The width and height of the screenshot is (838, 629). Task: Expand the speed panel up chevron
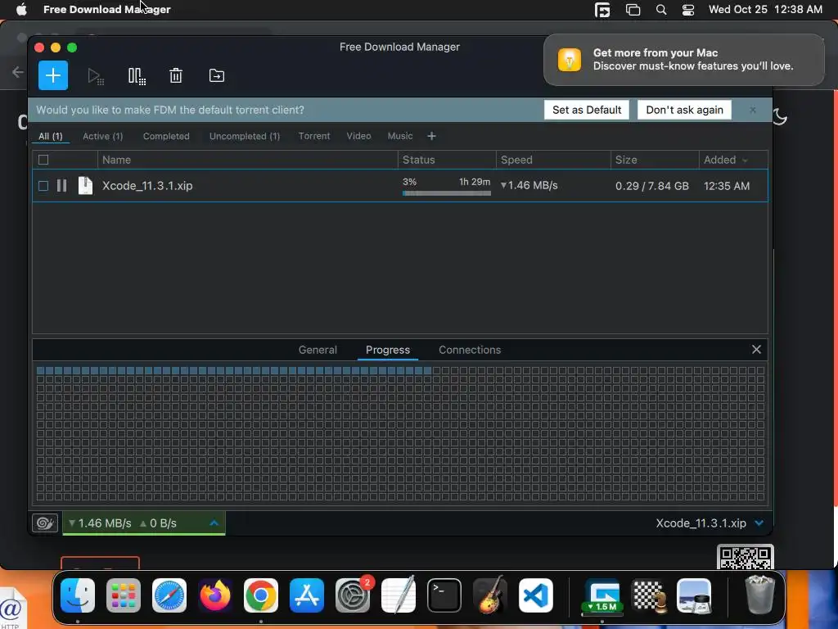click(214, 523)
